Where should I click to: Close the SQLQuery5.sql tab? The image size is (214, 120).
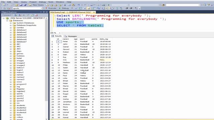point(94,12)
